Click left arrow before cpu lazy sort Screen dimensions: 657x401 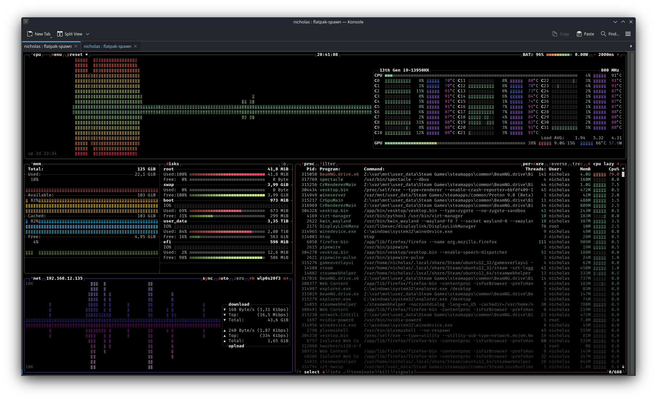coord(589,164)
